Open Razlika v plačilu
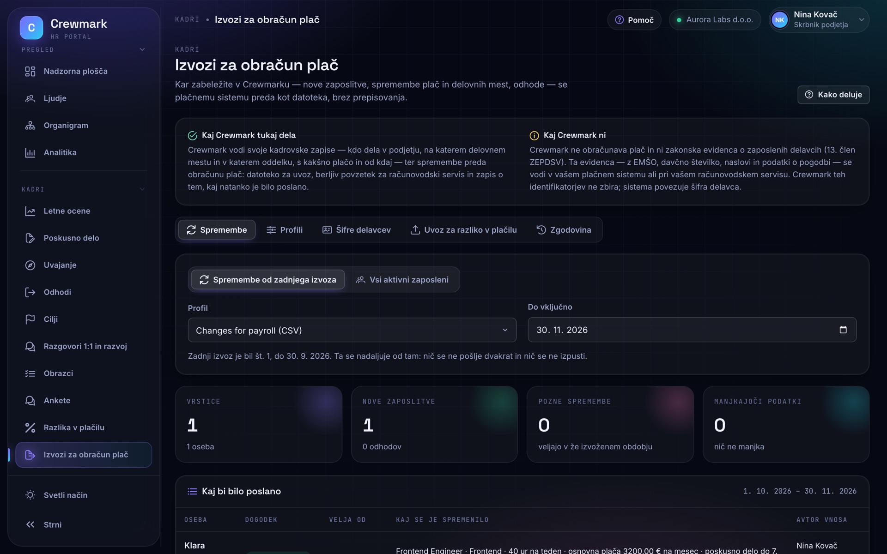Screen dimensions: 887x554 (84, 428)
